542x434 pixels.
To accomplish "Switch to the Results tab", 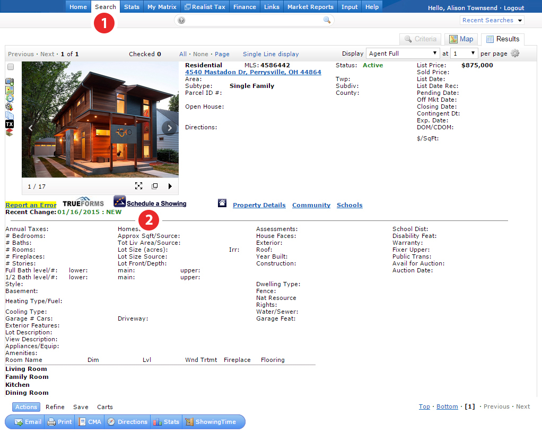I will point(503,39).
